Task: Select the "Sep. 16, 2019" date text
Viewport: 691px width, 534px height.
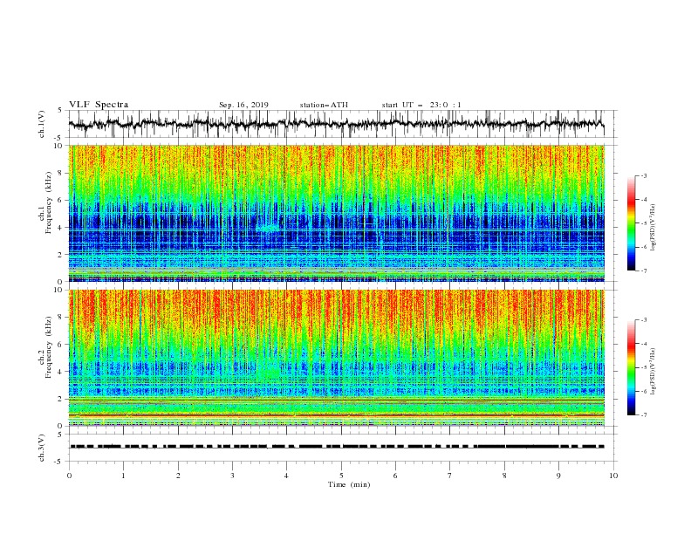Action: point(243,105)
